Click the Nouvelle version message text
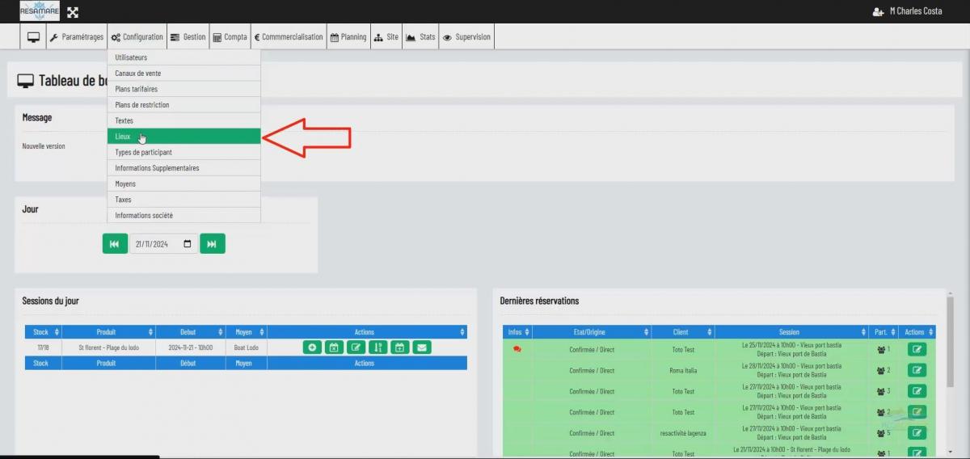The image size is (970, 459). [44, 146]
